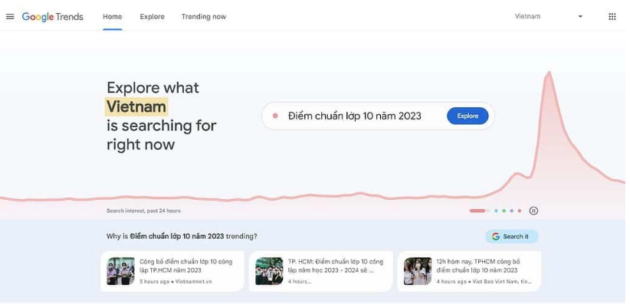This screenshot has width=630, height=304.
Task: Expand the Vietnam country dropdown arrow
Action: (x=580, y=17)
